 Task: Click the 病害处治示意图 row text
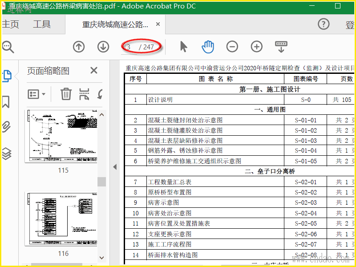click(x=170, y=213)
